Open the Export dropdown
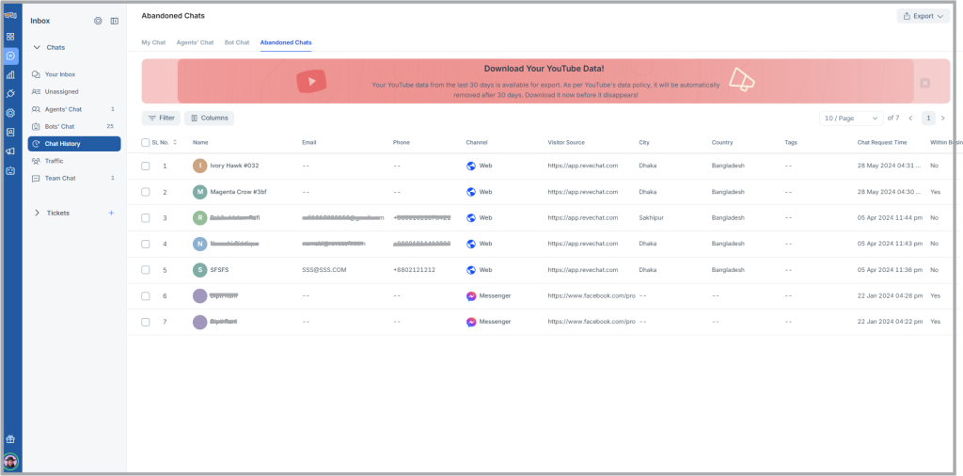The image size is (963, 476). click(923, 16)
